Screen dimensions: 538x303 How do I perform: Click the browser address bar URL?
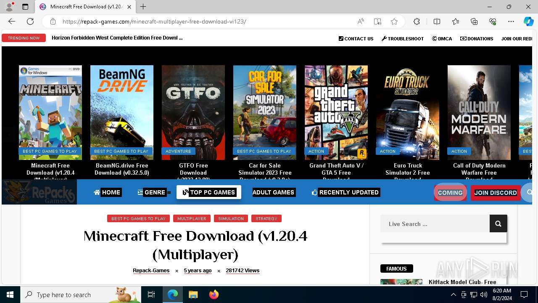click(154, 21)
